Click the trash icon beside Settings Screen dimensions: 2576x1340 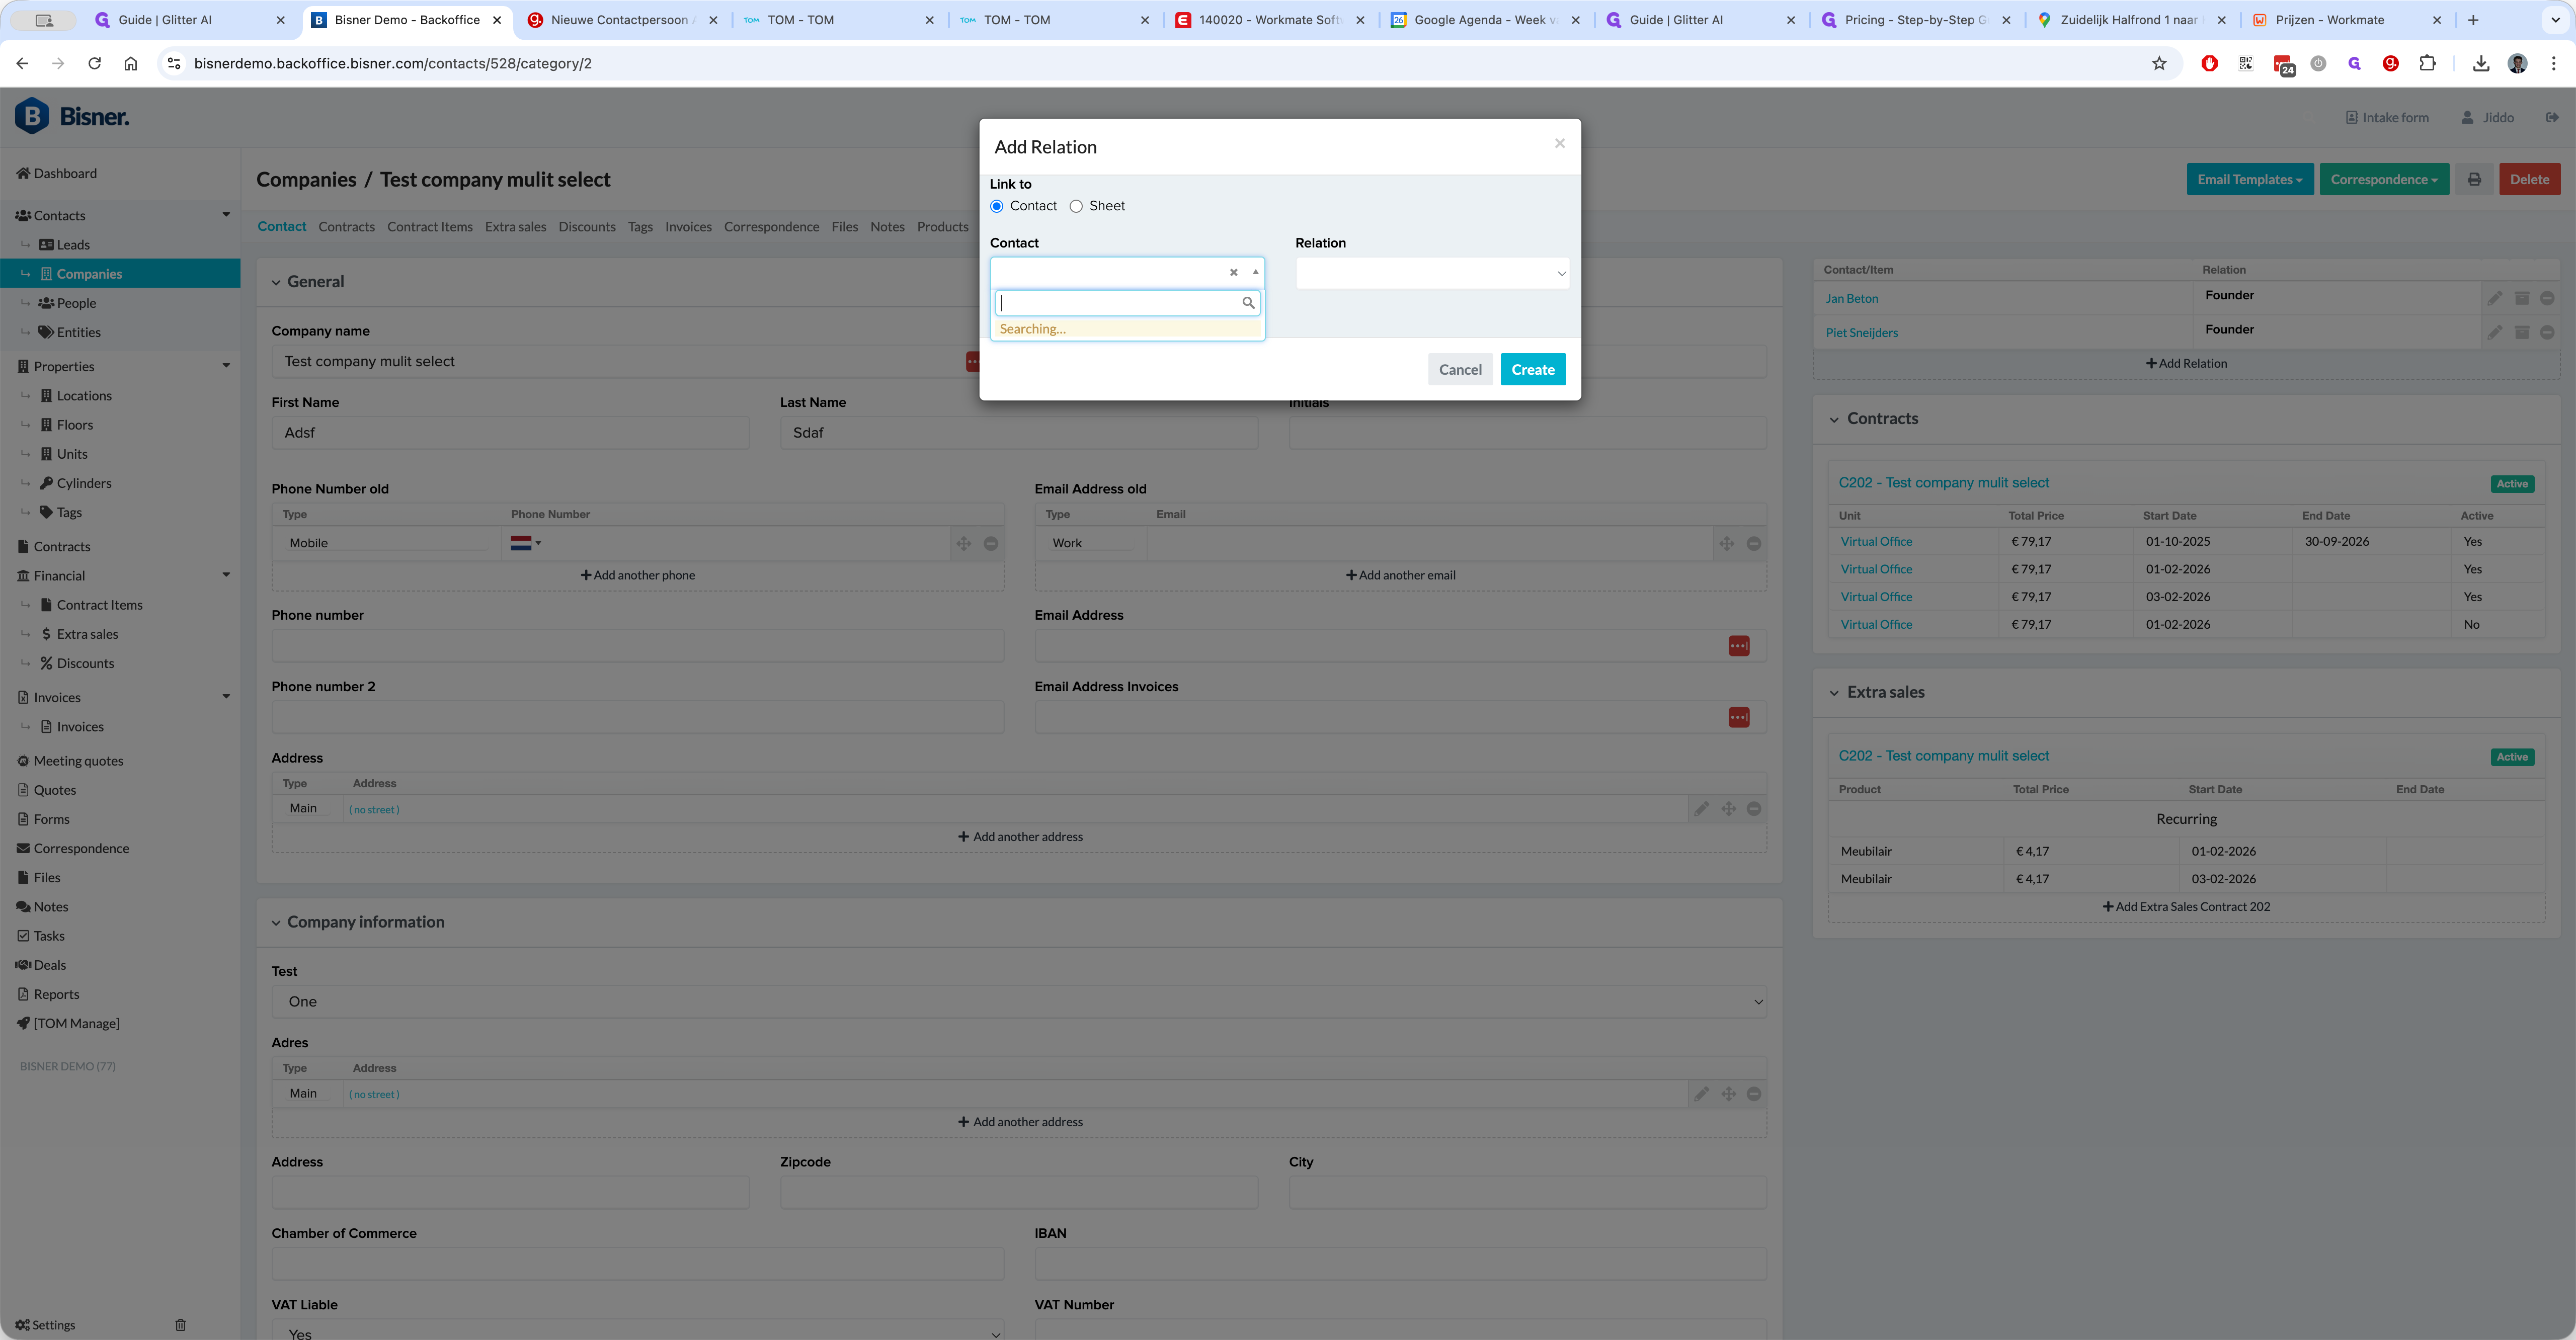180,1325
